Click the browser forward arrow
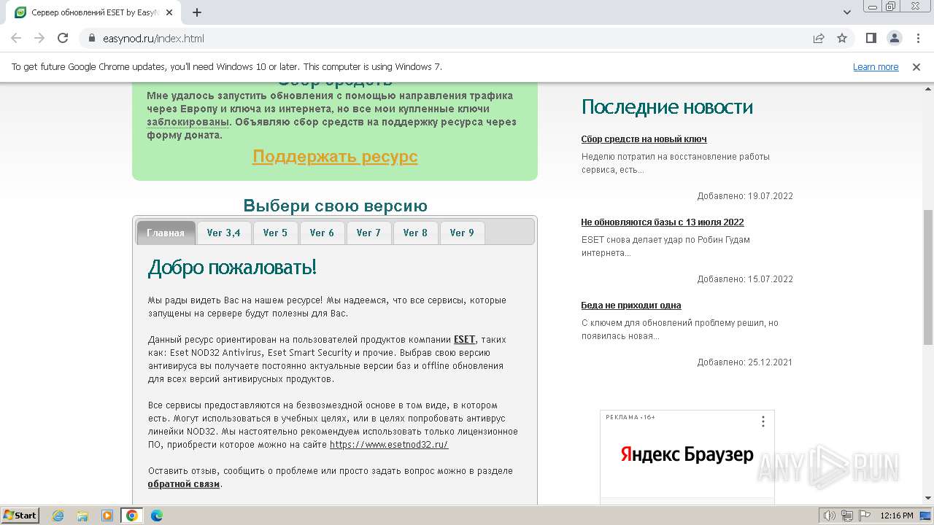934x525 pixels. [x=39, y=39]
